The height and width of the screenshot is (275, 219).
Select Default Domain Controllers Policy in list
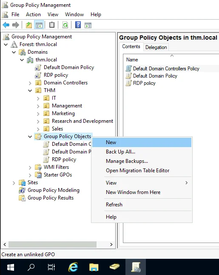click(x=166, y=69)
